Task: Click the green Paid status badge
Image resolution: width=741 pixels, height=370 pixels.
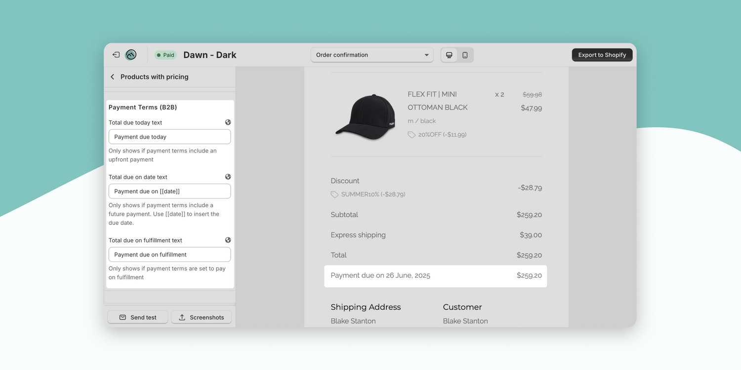Action: coord(165,55)
